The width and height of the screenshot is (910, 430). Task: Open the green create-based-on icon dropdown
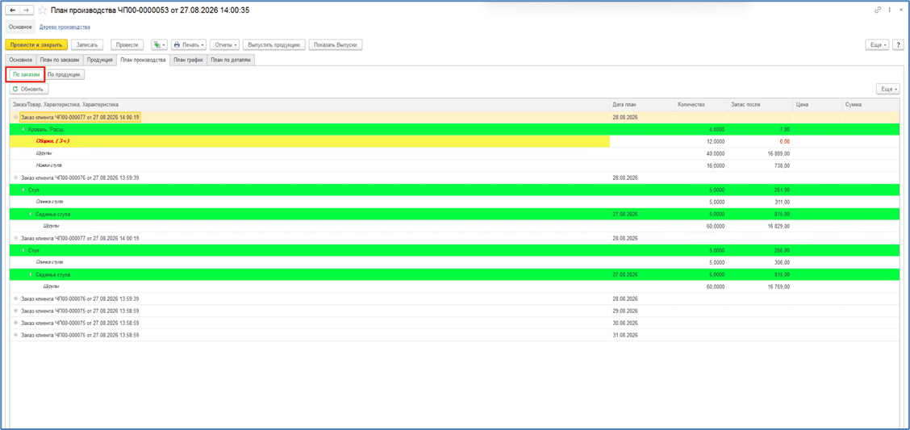(159, 44)
